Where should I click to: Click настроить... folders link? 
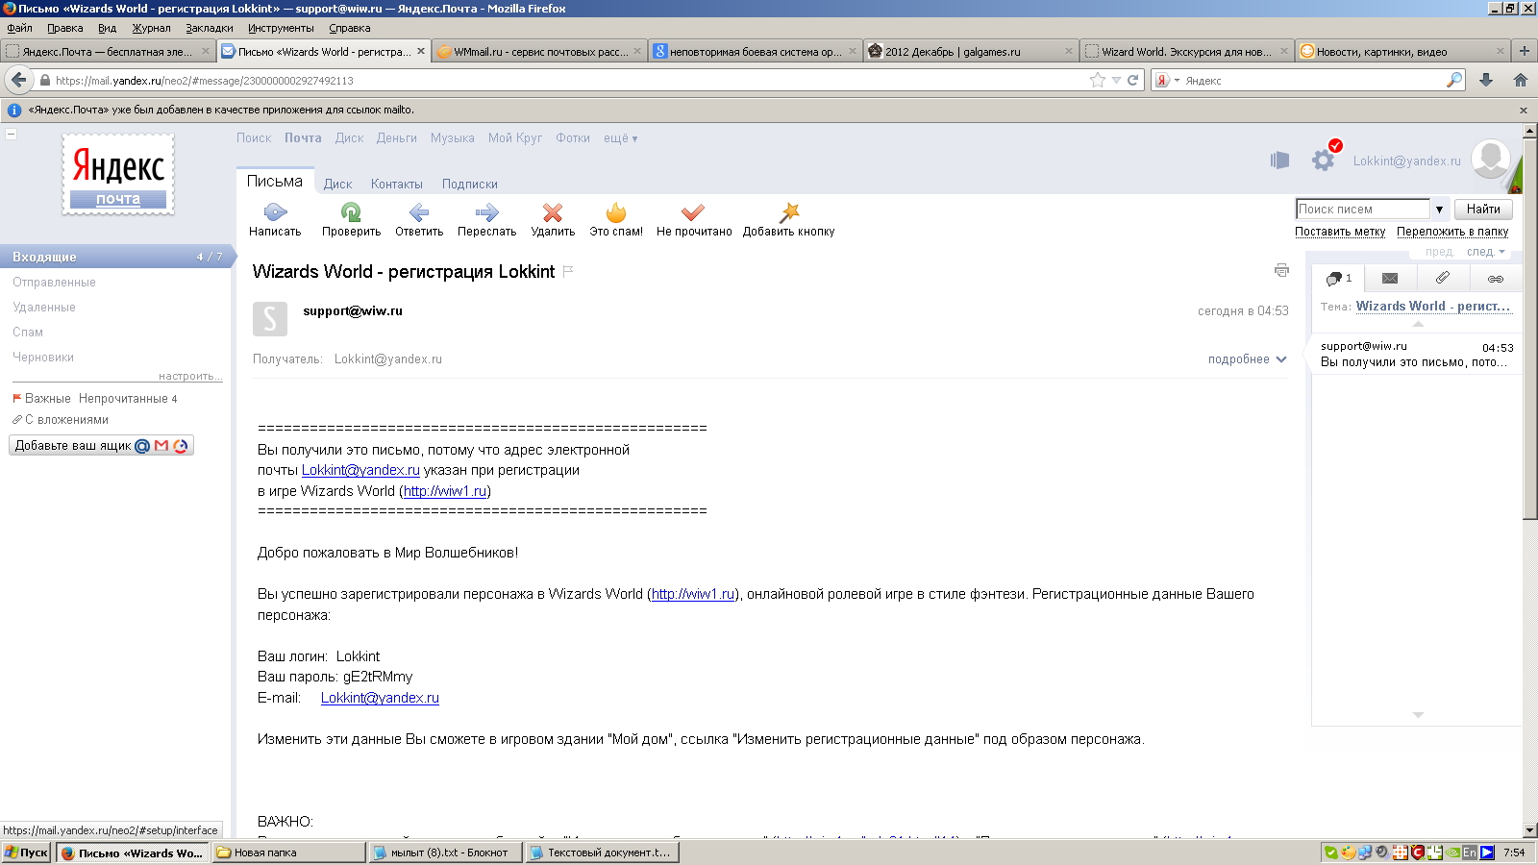click(x=190, y=376)
